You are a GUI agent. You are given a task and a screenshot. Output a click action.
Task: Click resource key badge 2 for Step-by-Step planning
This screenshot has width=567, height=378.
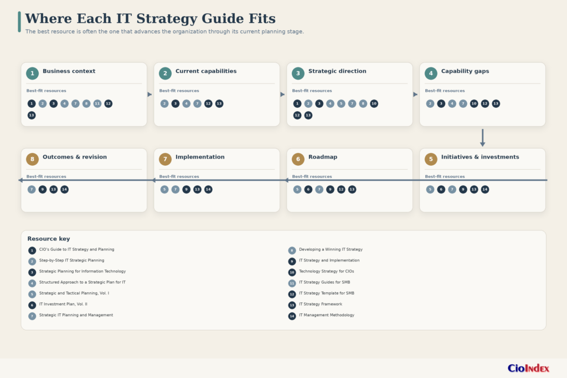click(32, 261)
